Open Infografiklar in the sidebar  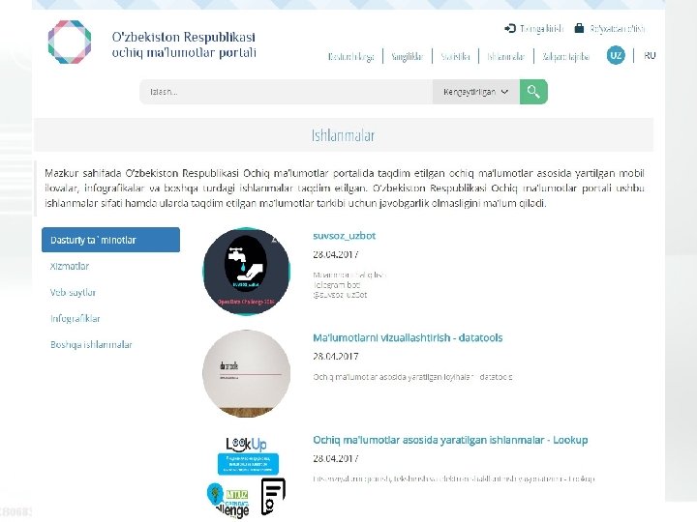76,318
